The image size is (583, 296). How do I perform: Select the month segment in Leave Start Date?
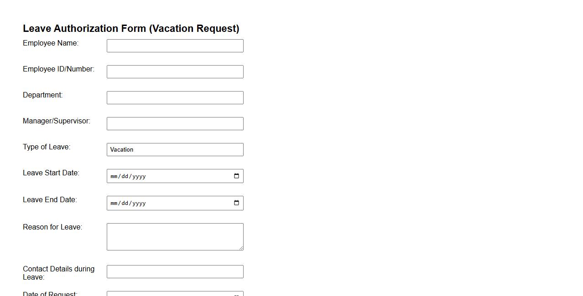114,176
